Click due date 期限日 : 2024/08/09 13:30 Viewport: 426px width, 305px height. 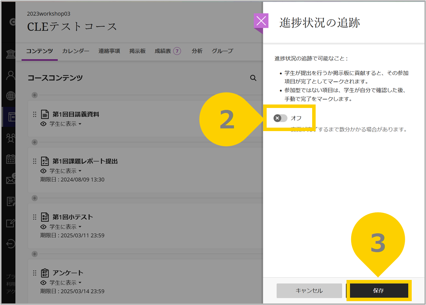[x=72, y=180]
